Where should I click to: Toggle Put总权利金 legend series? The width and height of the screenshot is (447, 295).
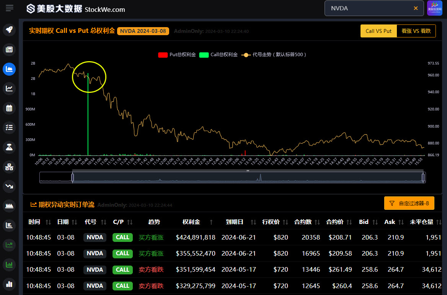click(177, 55)
